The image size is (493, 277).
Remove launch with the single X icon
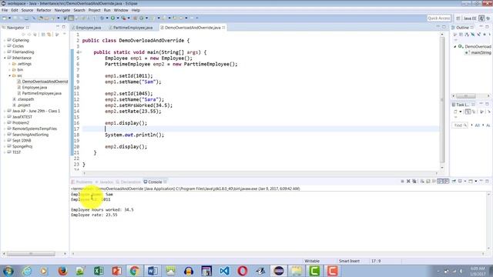[x=408, y=182]
